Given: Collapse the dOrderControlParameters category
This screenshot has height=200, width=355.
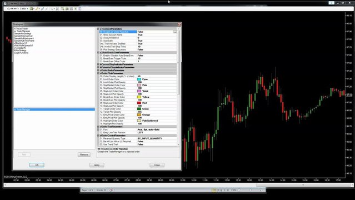Looking at the screenshot, I should (x=98, y=136).
